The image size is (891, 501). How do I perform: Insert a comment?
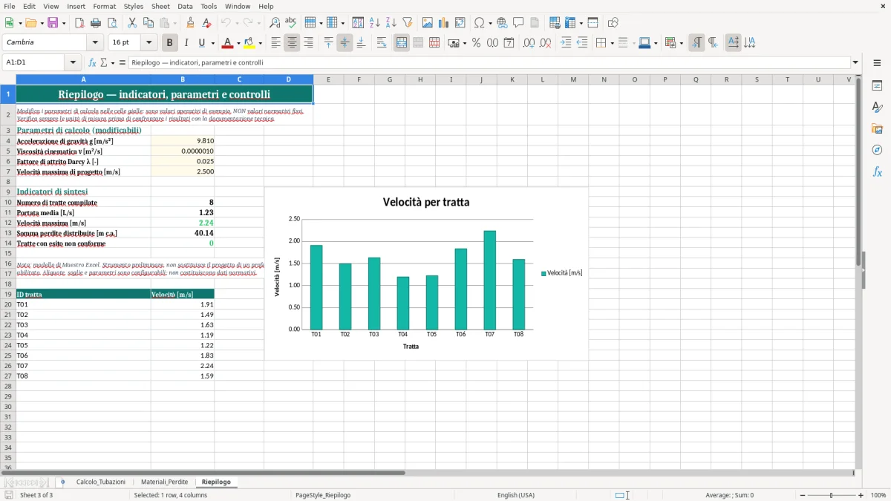pos(519,23)
